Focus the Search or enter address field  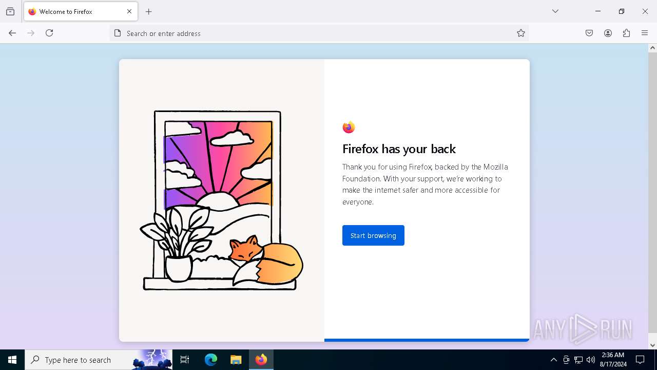pos(318,33)
